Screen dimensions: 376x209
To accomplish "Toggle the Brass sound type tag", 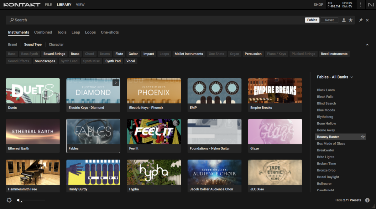I will pyautogui.click(x=75, y=54).
